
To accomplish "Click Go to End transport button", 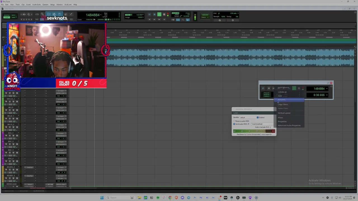I will coord(164,20).
